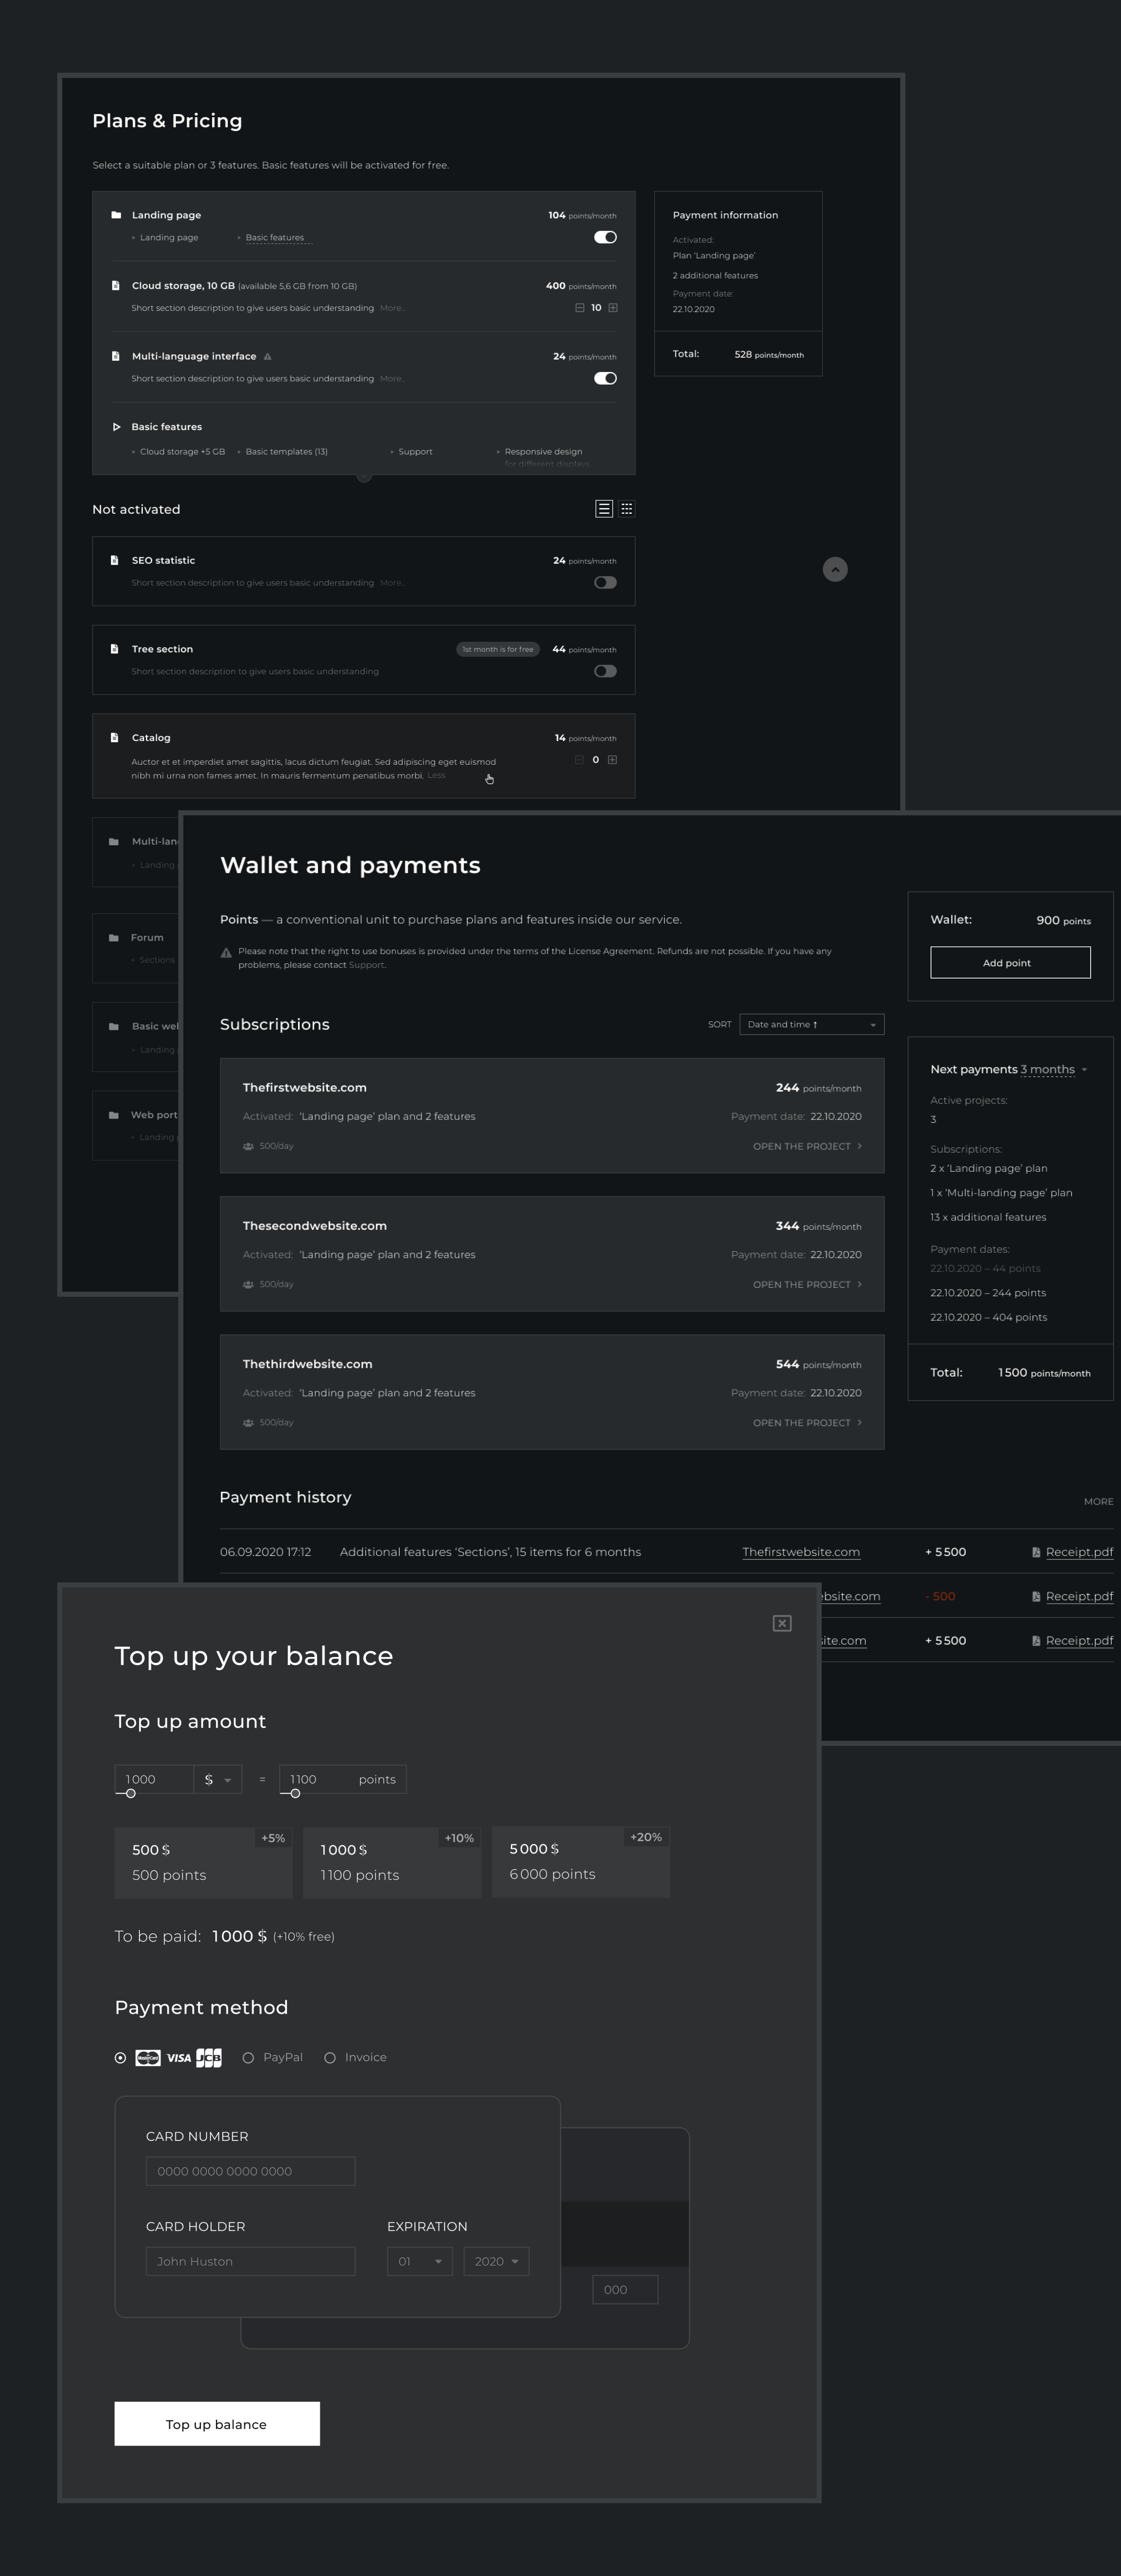Increase Cloud storage quantity with plus
Viewport: 1121px width, 2576px height.
pyautogui.click(x=613, y=308)
